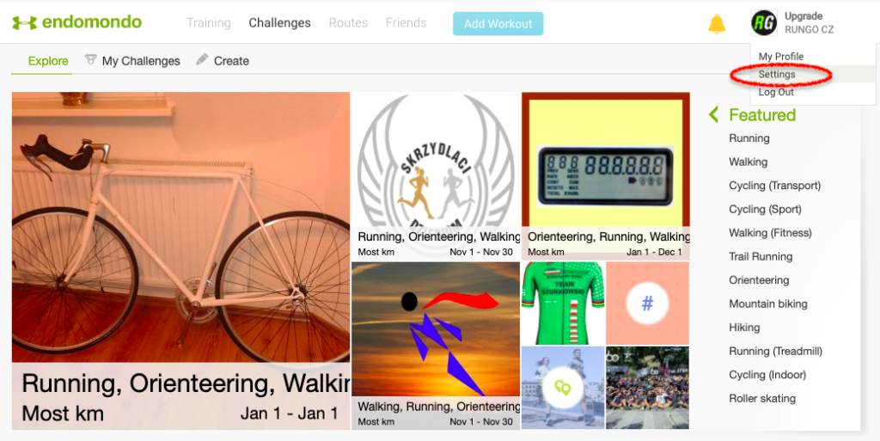Click the Upgrade link

click(x=804, y=16)
